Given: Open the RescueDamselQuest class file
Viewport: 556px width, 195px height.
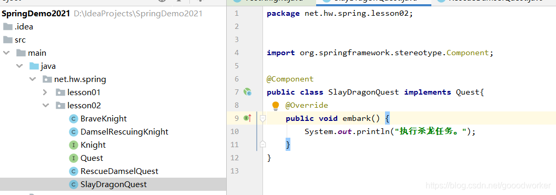Looking at the screenshot, I should 119,171.
